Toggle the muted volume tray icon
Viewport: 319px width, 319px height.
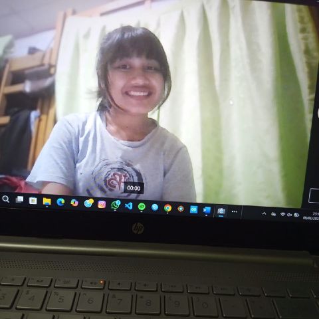click(x=290, y=215)
